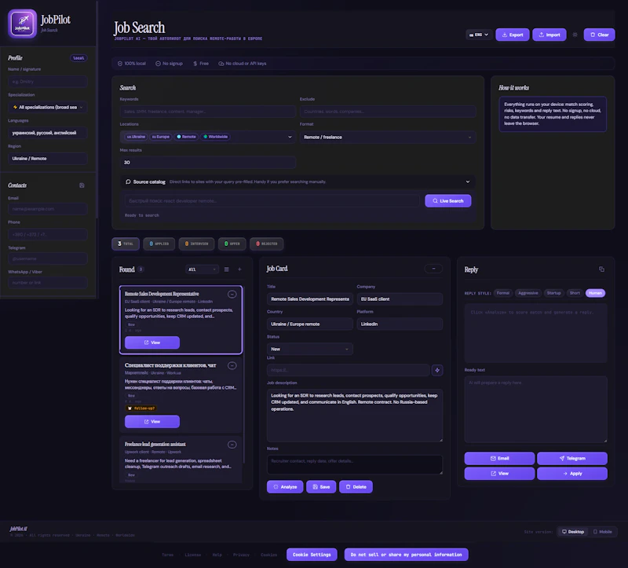Screen dimensions: 628x568
Task: Click Do not sell or share my personal information
Action: pyautogui.click(x=406, y=555)
